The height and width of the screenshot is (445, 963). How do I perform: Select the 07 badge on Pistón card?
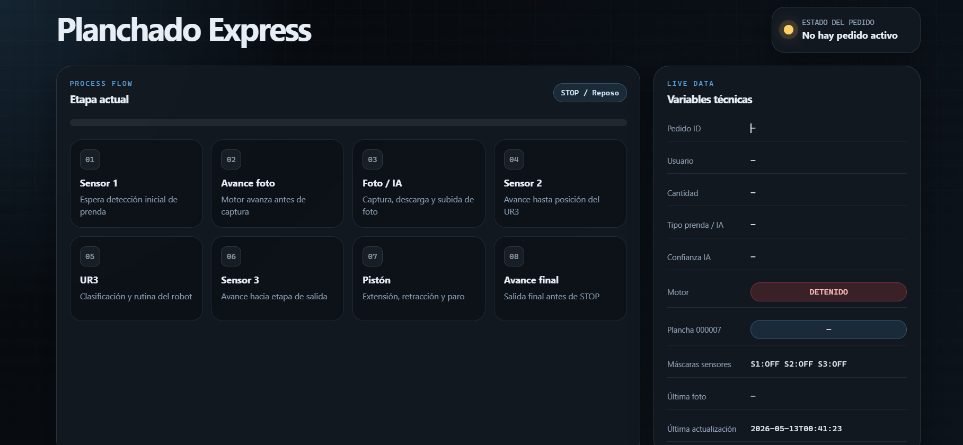coord(373,256)
